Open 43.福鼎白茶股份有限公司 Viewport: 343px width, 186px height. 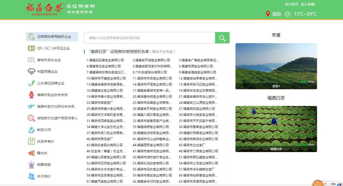(104, 145)
